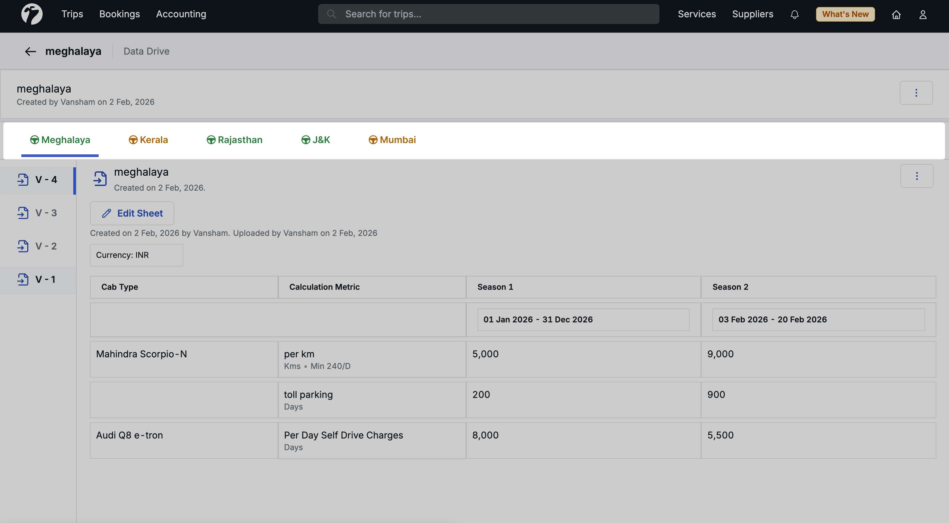949x523 pixels.
Task: Click the What's New button
Action: coord(845,14)
